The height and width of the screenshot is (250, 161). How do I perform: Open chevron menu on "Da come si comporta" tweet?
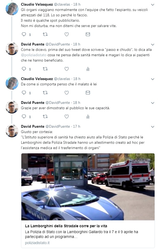[152, 79]
